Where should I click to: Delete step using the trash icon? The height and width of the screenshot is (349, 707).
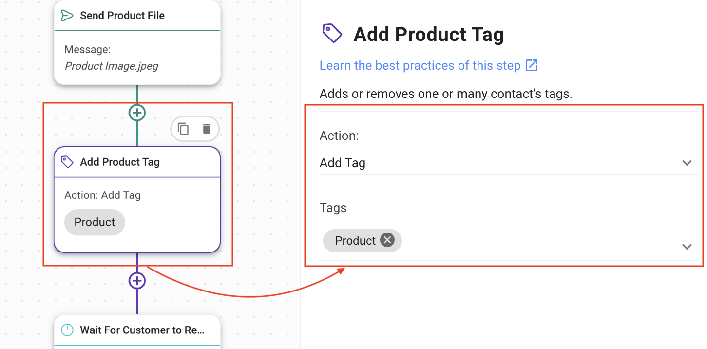pos(207,129)
